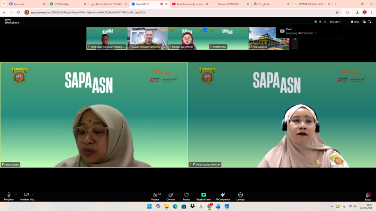376x211 pixels.
Task: Open Copilot from the taskbar
Action: [158, 206]
